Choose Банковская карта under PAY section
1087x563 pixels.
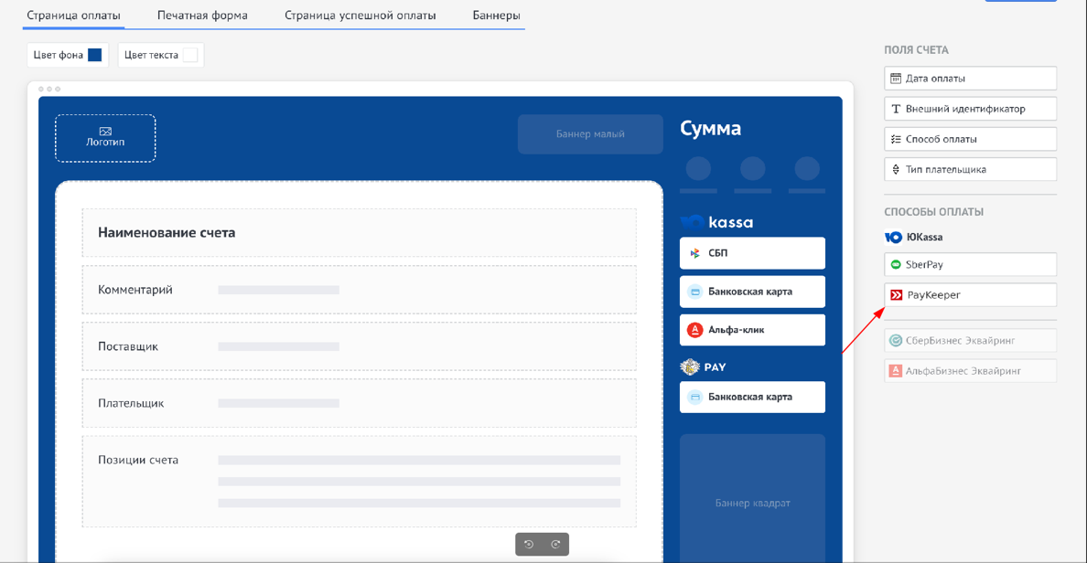click(752, 397)
